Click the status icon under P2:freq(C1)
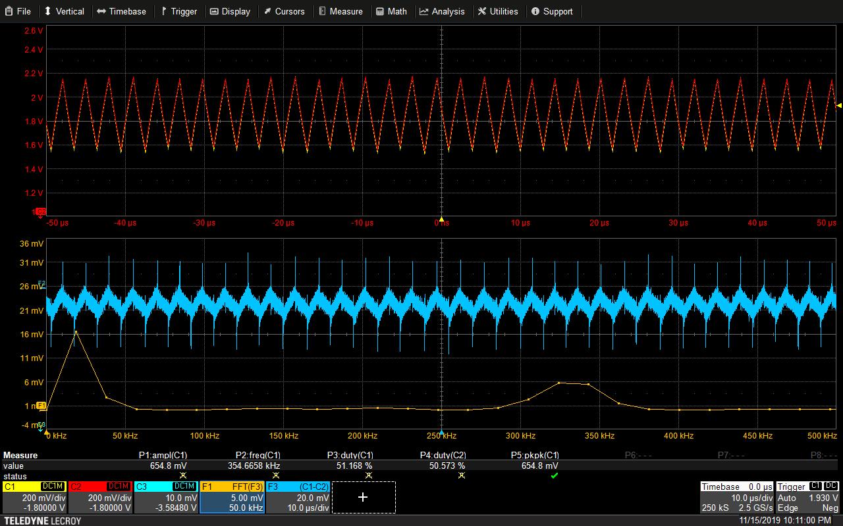843x526 pixels. coord(275,475)
